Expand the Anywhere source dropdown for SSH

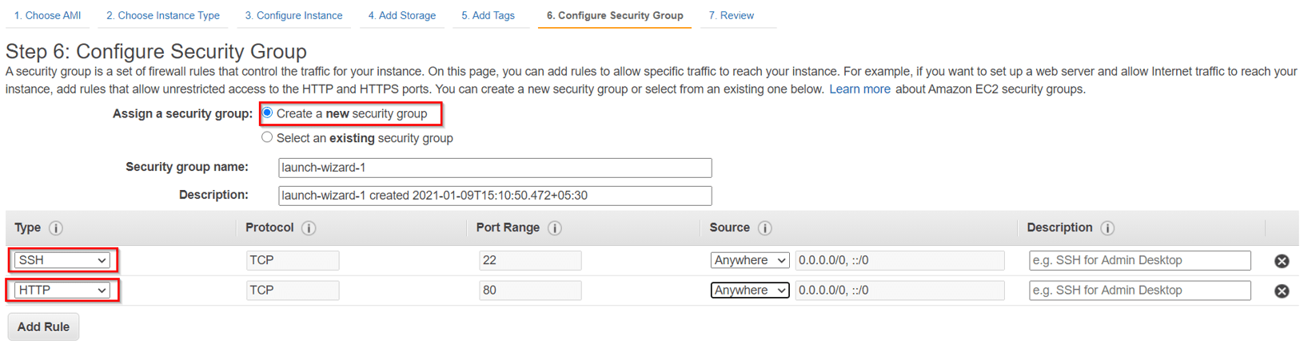749,260
